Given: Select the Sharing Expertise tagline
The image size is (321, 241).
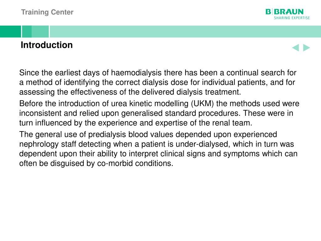Looking at the screenshot, I should [292, 18].
